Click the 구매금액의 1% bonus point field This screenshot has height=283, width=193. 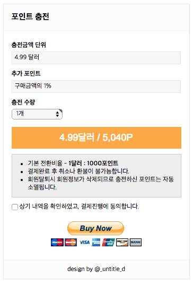coord(96,87)
